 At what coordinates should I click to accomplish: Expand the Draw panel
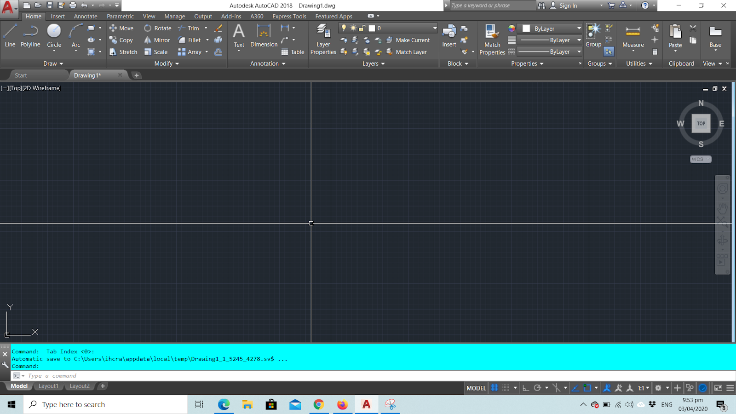(x=53, y=63)
